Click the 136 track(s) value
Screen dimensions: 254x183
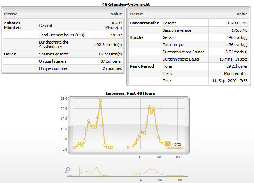[x=237, y=45]
